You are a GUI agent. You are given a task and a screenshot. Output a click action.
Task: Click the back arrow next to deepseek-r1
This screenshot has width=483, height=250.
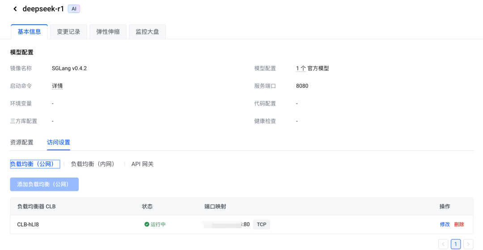[15, 9]
